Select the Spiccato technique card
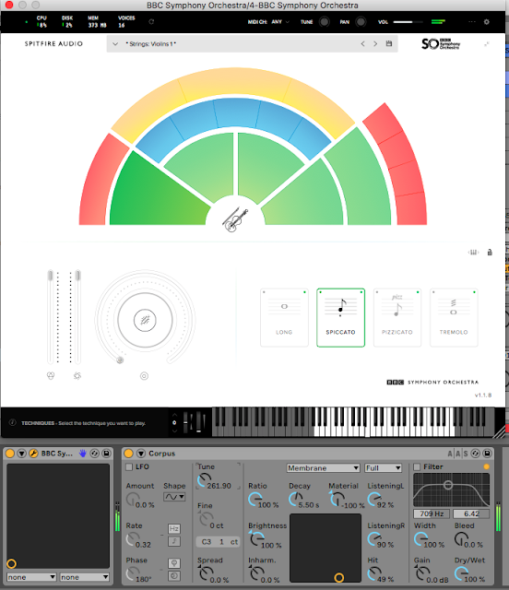509x590 pixels. (340, 317)
